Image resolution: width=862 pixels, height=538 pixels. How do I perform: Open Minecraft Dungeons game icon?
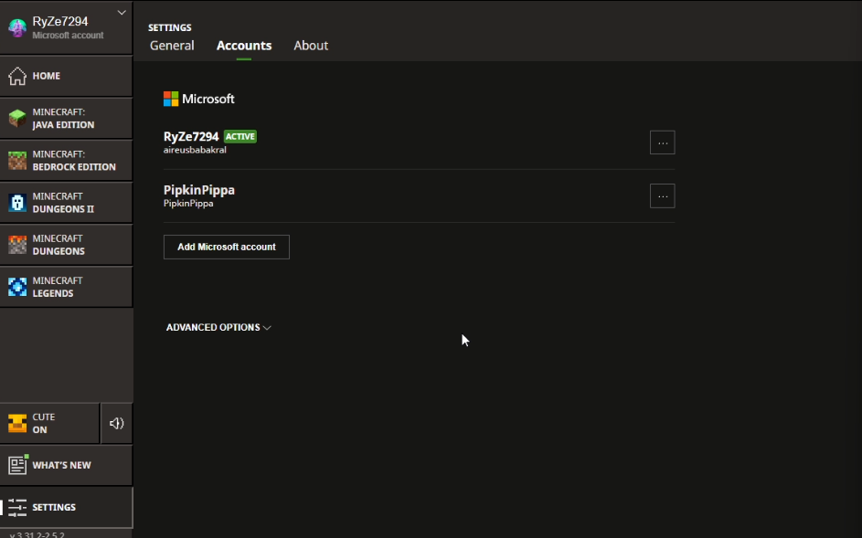pyautogui.click(x=17, y=245)
